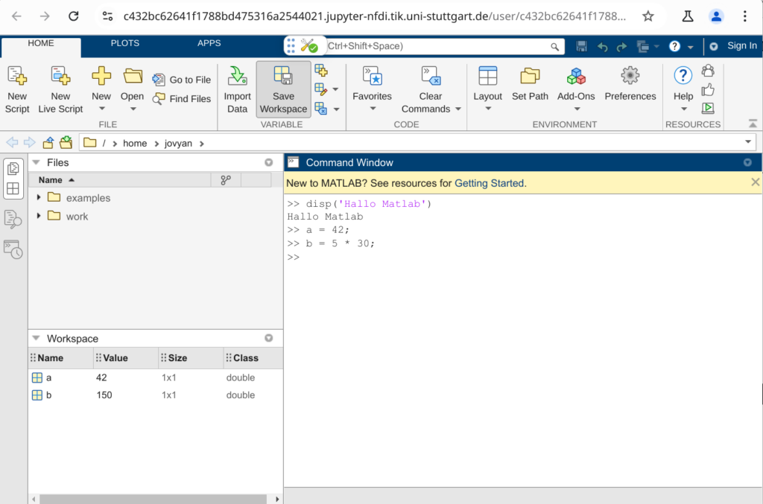Open the current folder path dropdown
Screen dimensions: 763x504
(748, 143)
